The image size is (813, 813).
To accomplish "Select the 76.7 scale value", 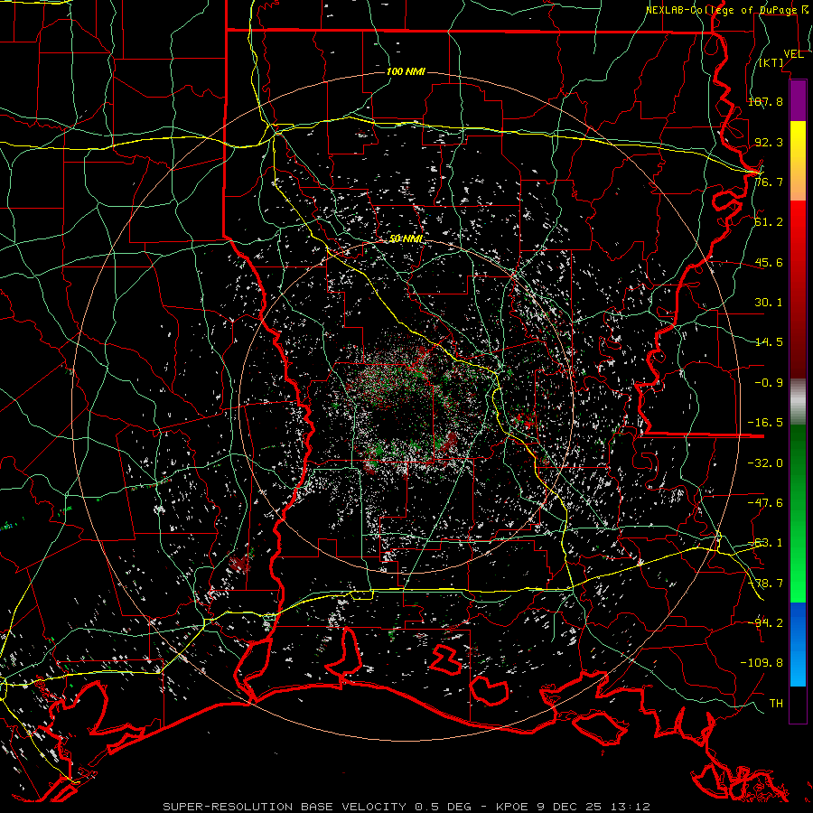I will click(769, 182).
